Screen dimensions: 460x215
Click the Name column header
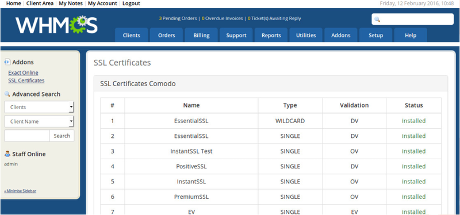point(191,105)
